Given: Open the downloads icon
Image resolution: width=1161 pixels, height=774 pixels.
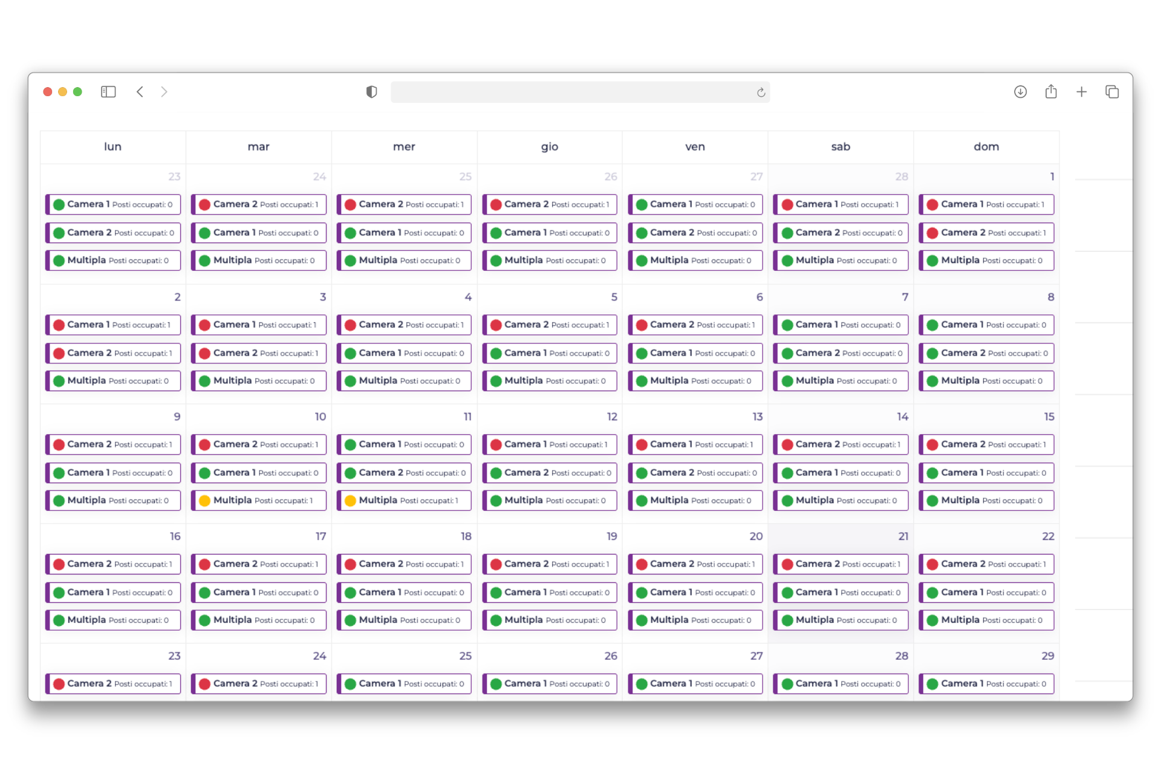Looking at the screenshot, I should [1020, 92].
